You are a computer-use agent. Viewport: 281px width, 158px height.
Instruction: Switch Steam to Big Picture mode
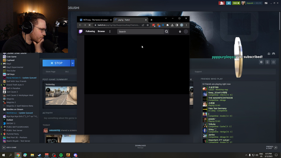point(266,3)
